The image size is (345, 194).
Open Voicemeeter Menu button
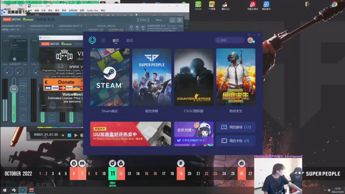[x=159, y=20]
